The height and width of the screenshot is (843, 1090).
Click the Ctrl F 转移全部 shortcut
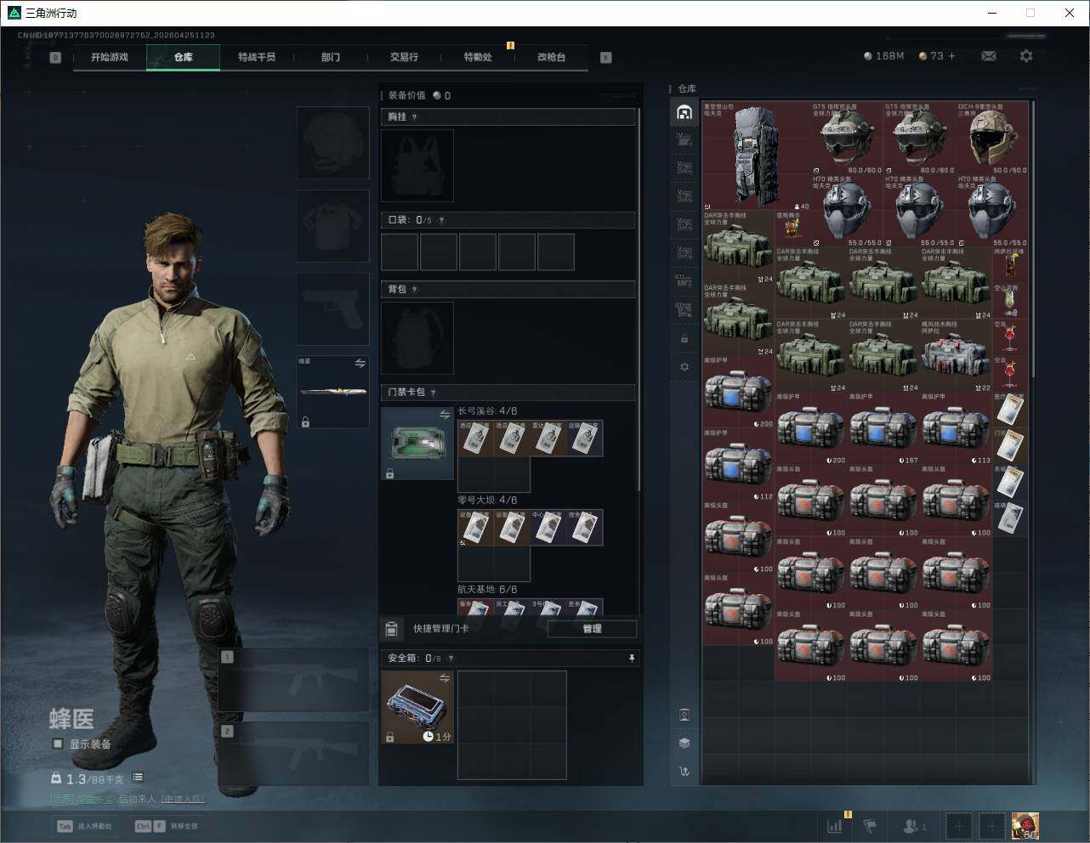(167, 826)
